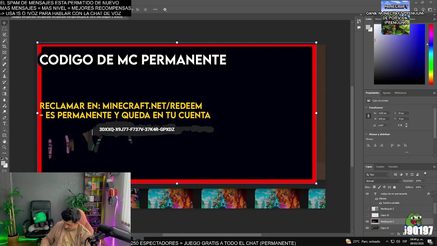Open the Normal blend mode dropdown
Viewport: 437px width, 246px height.
pos(383,181)
